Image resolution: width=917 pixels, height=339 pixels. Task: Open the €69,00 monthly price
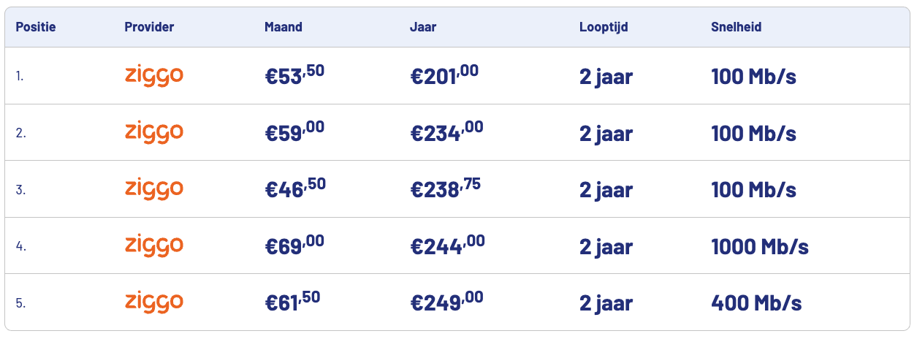(x=294, y=245)
